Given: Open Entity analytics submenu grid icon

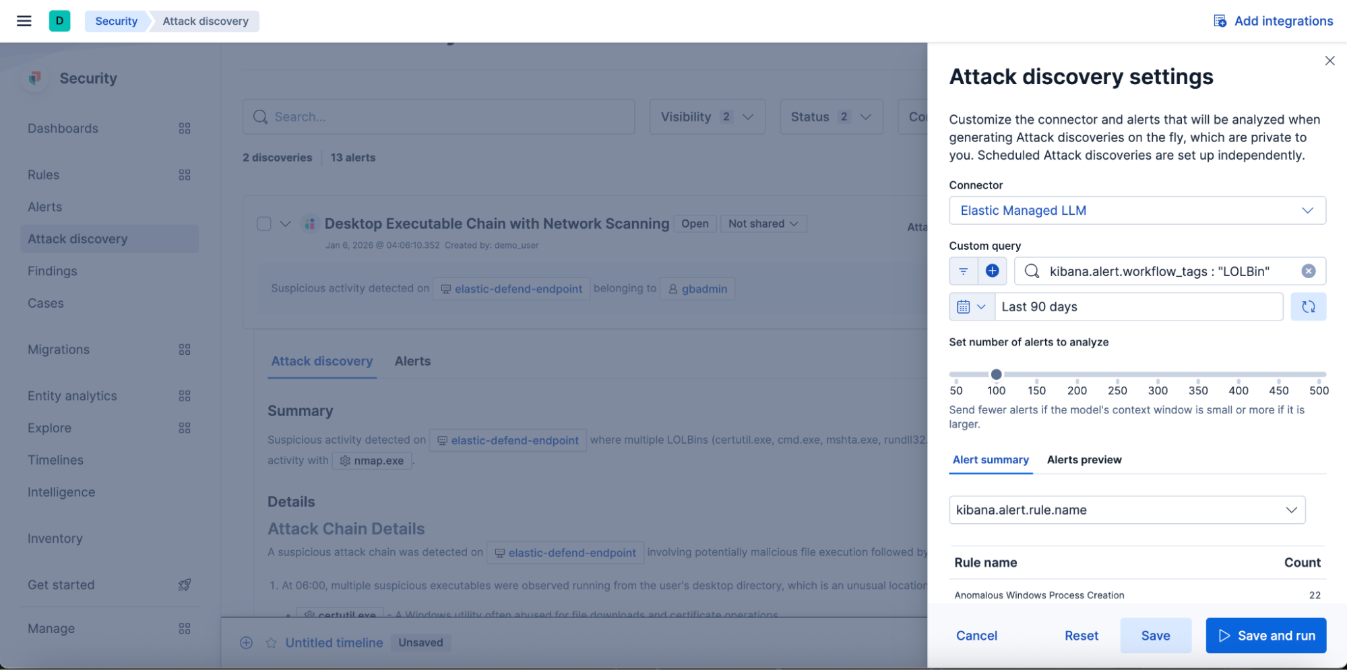Looking at the screenshot, I should 185,396.
